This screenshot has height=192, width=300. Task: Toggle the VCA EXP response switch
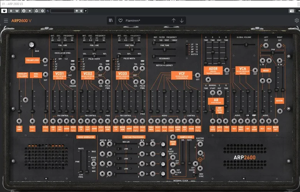254,115
